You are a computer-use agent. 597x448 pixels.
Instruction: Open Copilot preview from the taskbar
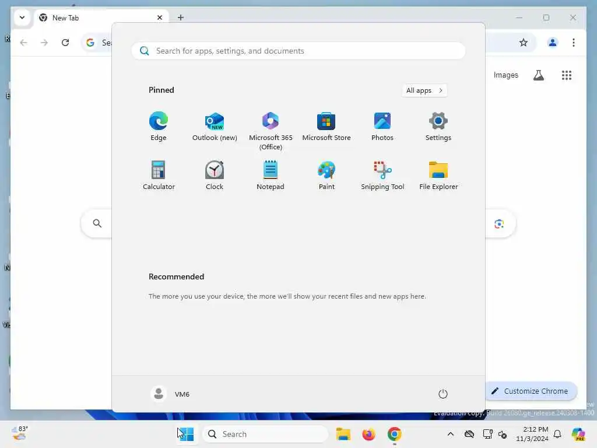pos(578,434)
